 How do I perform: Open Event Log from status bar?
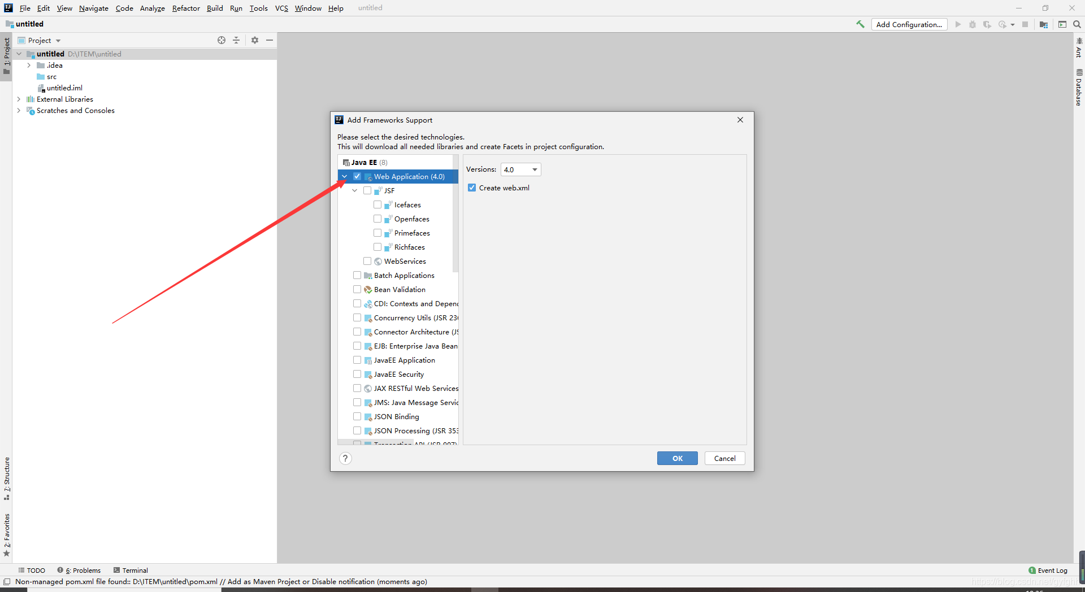[x=1048, y=570]
